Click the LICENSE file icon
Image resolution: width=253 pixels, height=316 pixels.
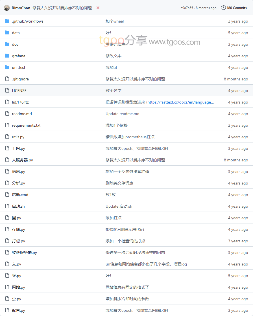7,91
